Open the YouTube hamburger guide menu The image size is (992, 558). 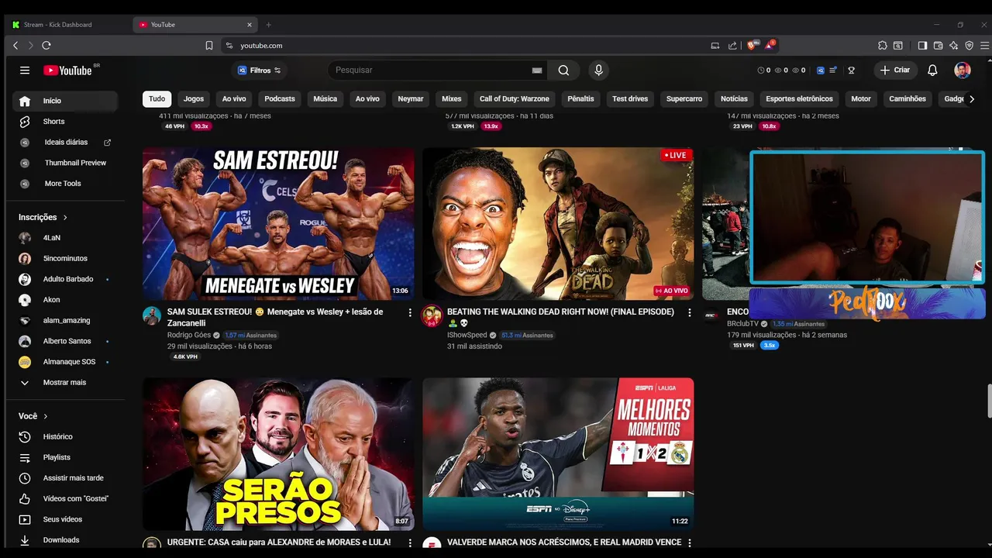click(25, 70)
